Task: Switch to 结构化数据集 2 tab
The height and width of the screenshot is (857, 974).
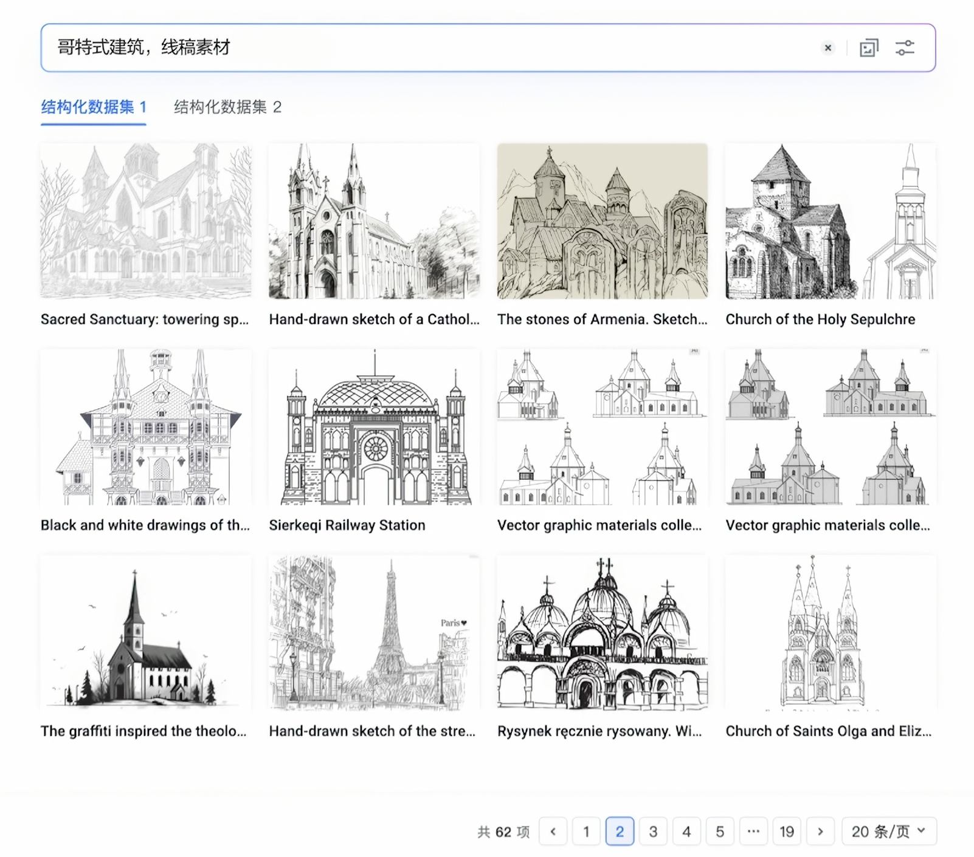Action: pos(227,108)
